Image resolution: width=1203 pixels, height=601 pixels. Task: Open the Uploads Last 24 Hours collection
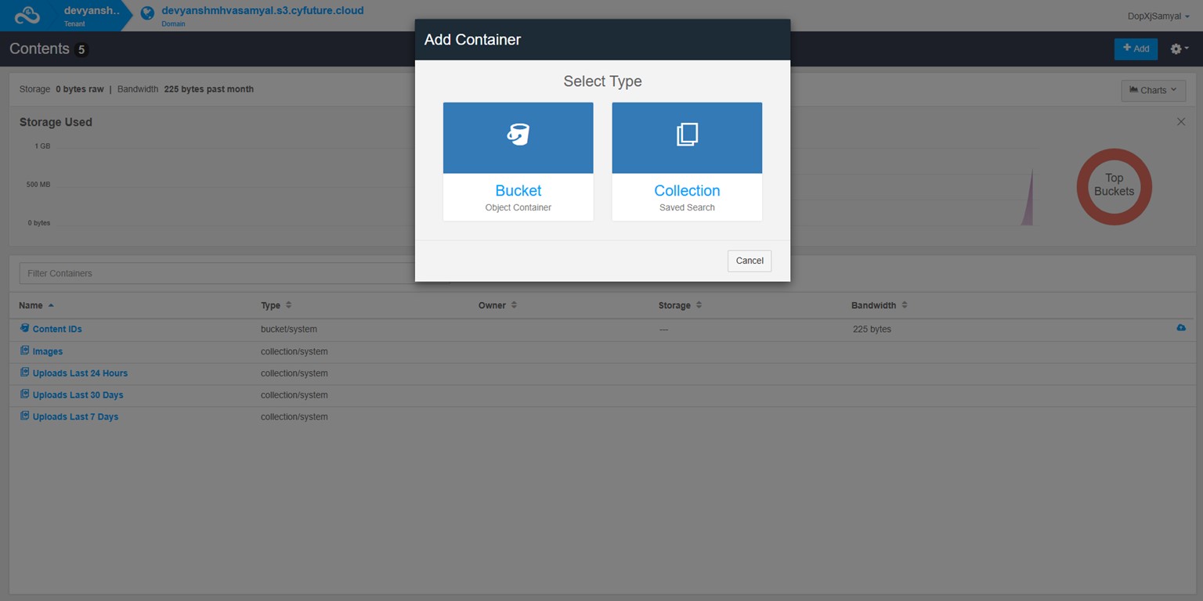point(80,373)
